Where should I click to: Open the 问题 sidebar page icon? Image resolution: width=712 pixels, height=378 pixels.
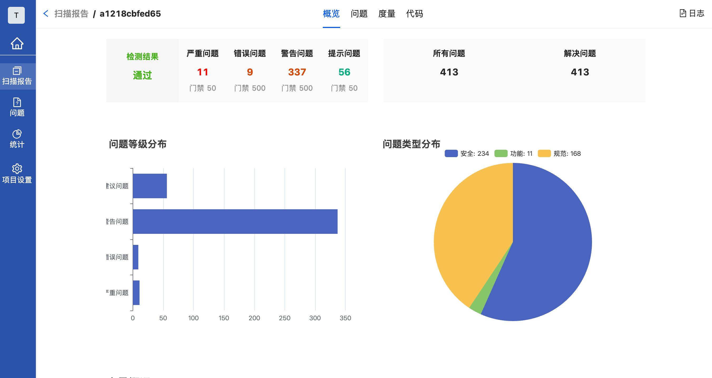click(17, 103)
